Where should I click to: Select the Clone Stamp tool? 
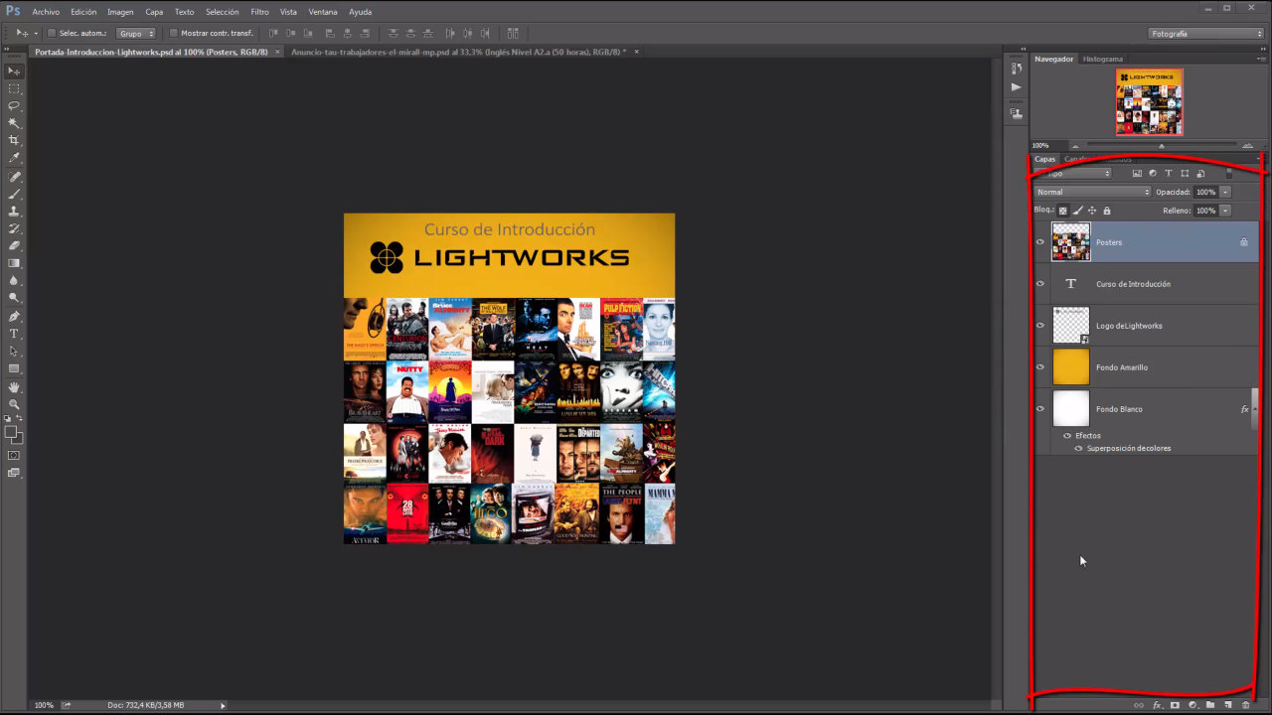pos(14,212)
